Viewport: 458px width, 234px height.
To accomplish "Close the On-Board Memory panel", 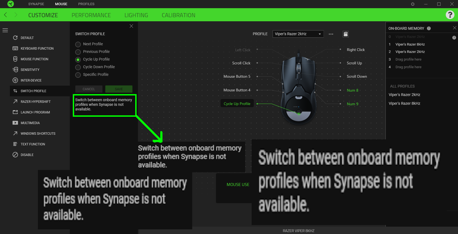I will 454,28.
